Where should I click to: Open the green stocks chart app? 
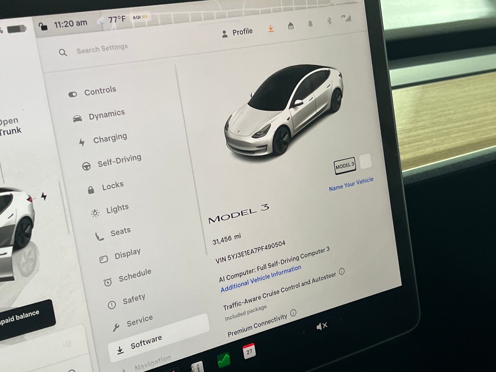click(x=224, y=360)
